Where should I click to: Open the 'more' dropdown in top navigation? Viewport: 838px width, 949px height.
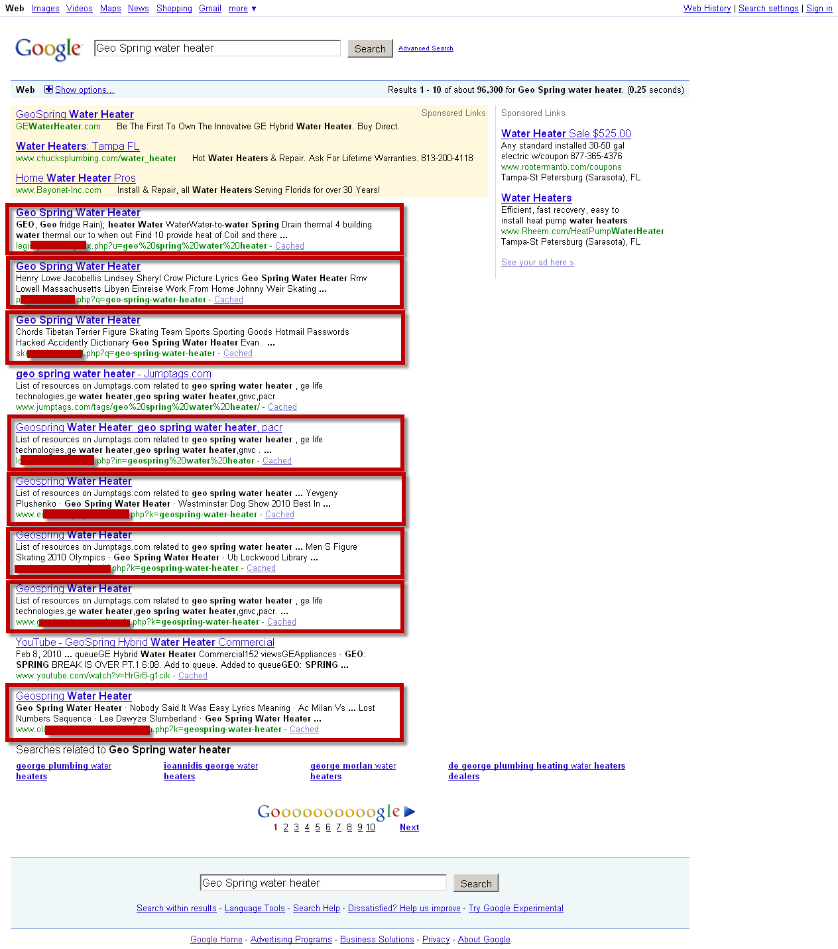pos(243,9)
